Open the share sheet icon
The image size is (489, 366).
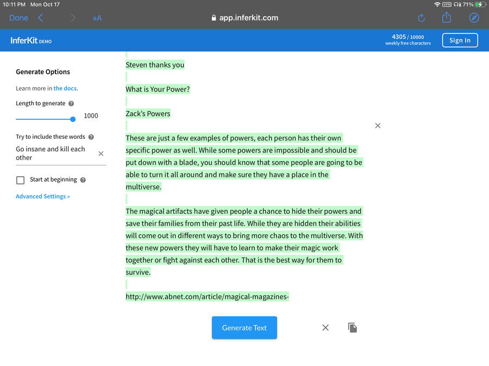(x=447, y=17)
